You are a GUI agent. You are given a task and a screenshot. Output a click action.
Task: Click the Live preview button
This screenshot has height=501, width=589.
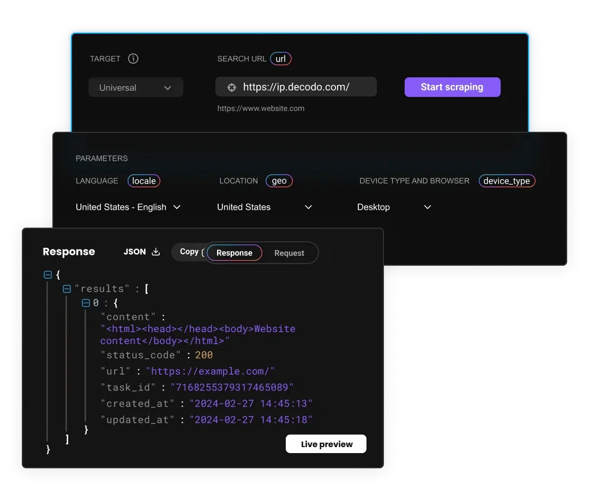click(326, 444)
